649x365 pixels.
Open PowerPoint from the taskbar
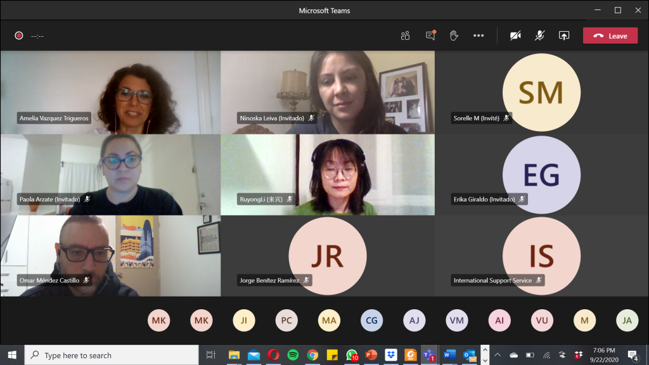pos(371,355)
